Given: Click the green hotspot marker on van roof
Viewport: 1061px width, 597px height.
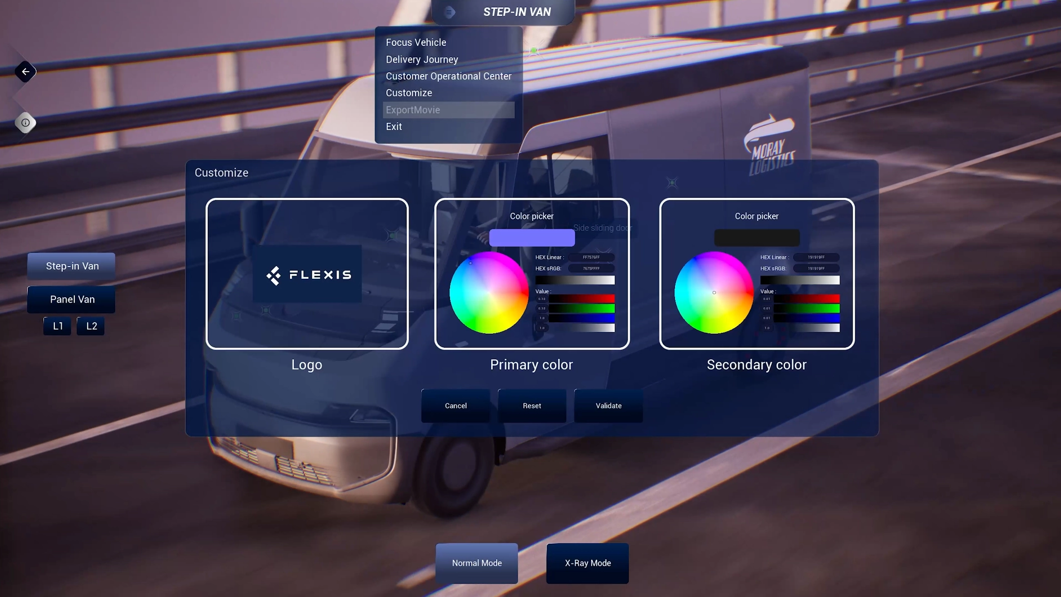Looking at the screenshot, I should [x=534, y=51].
